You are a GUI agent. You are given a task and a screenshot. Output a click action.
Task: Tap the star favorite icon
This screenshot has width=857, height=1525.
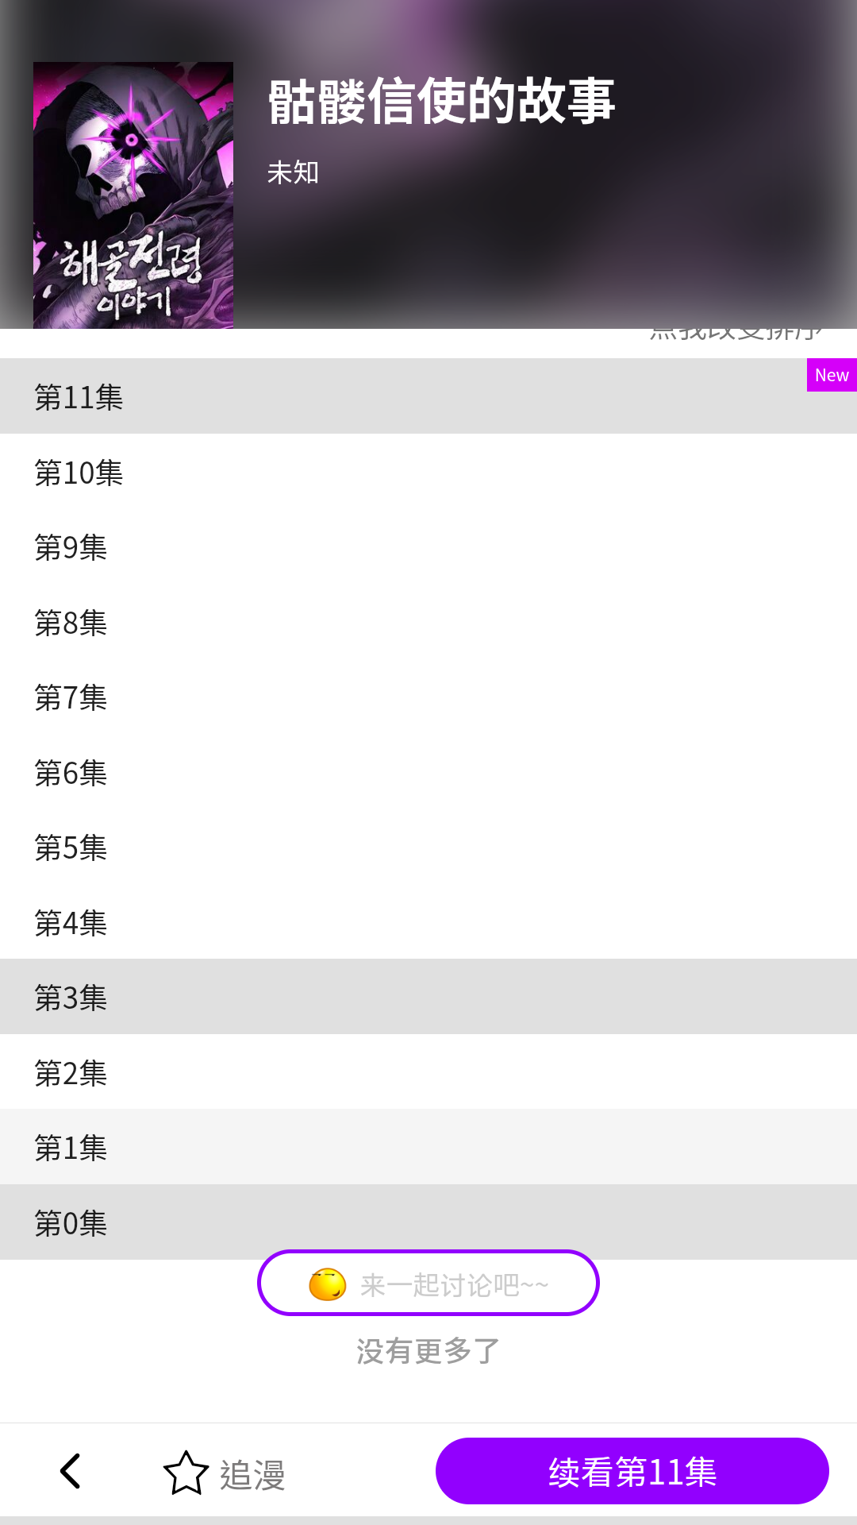186,1473
